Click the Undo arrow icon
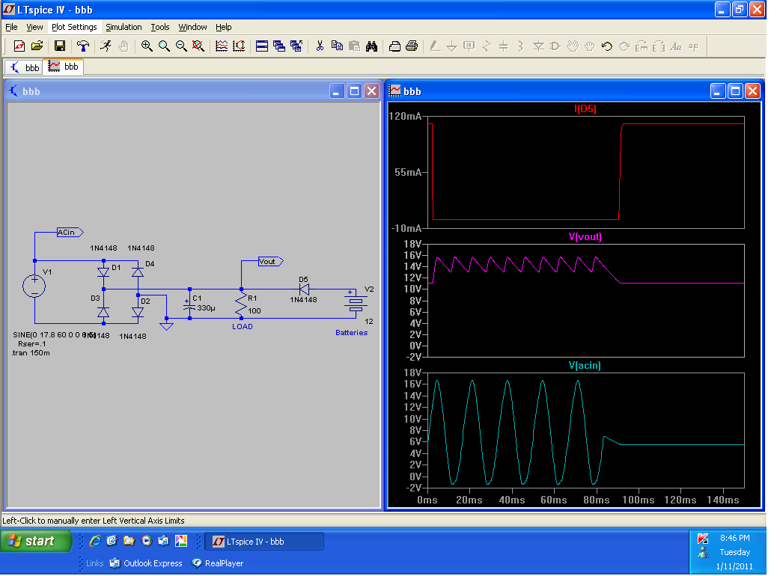780x576 pixels. tap(607, 46)
